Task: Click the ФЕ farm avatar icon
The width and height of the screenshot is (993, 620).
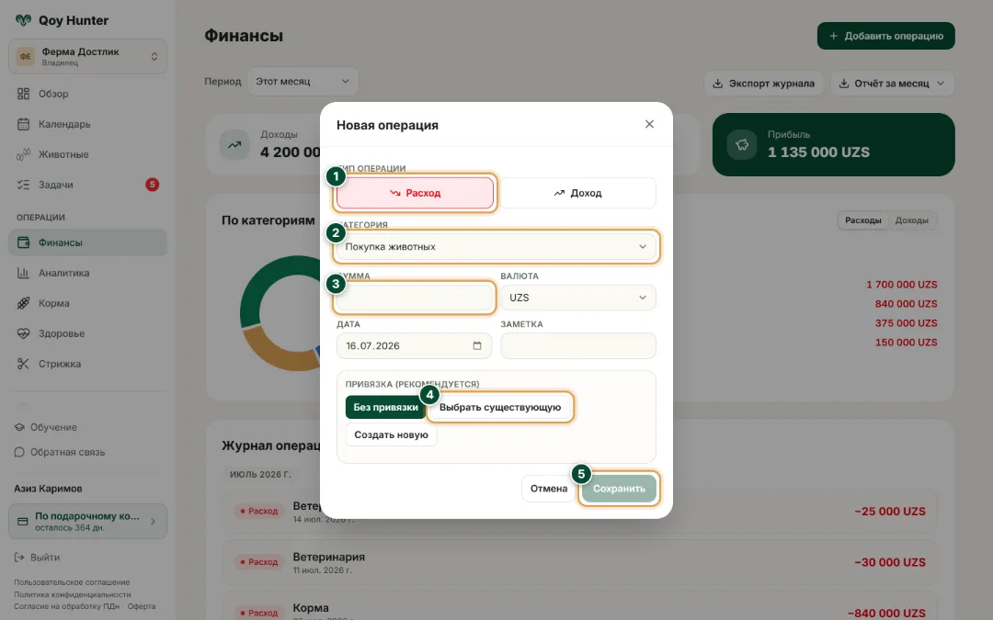Action: point(26,56)
